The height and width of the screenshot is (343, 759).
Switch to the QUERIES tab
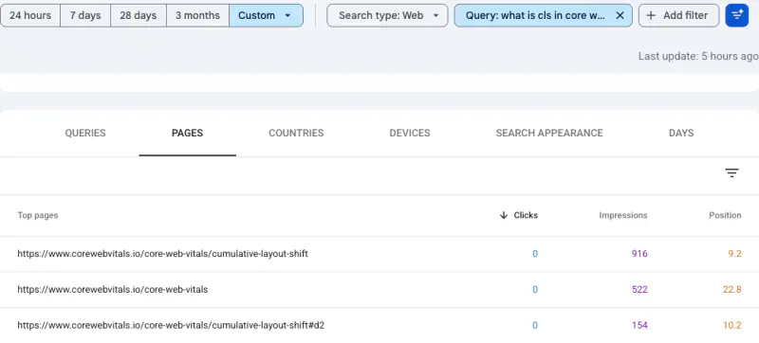click(x=85, y=133)
